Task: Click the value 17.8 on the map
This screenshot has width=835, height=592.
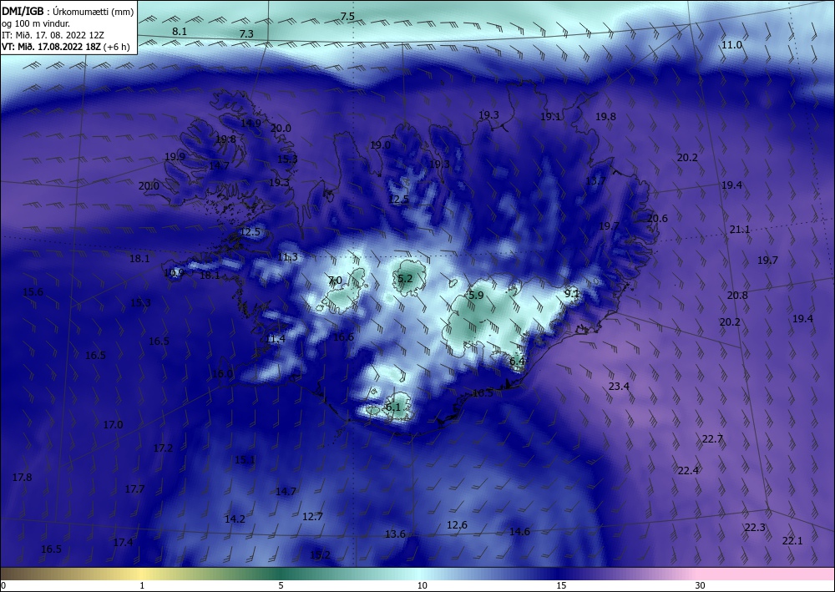Action: [x=22, y=478]
